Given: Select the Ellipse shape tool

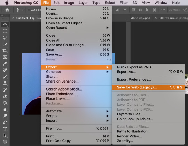Looking at the screenshot, I should pos(5,142).
